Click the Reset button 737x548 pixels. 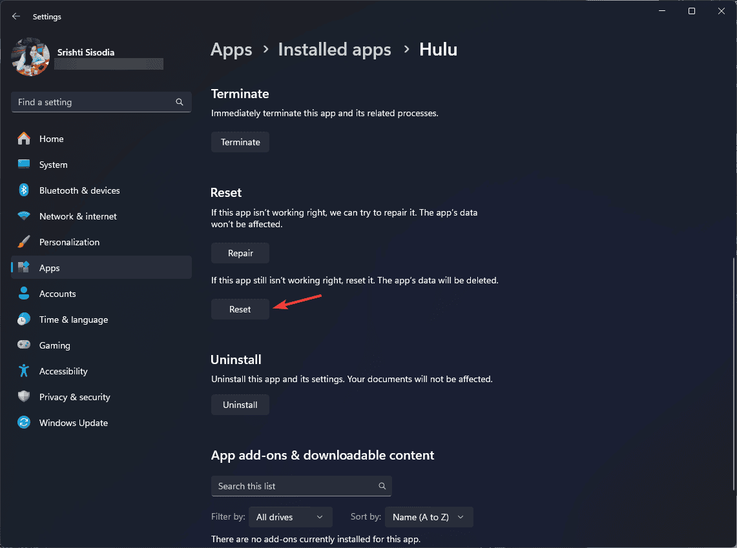point(240,309)
